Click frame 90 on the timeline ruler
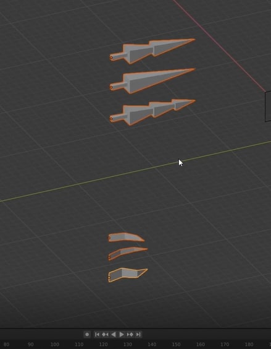The height and width of the screenshot is (349, 271). 31,344
